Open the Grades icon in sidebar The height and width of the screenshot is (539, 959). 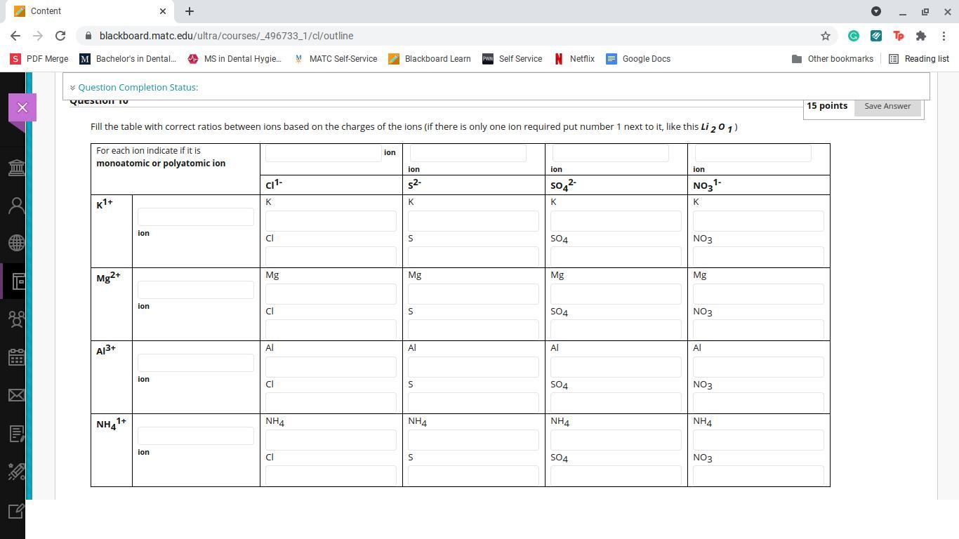[16, 434]
